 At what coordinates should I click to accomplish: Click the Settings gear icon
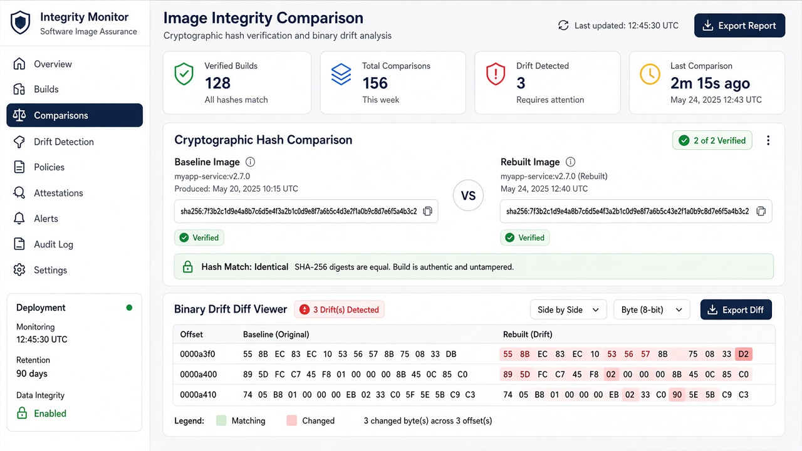[19, 270]
